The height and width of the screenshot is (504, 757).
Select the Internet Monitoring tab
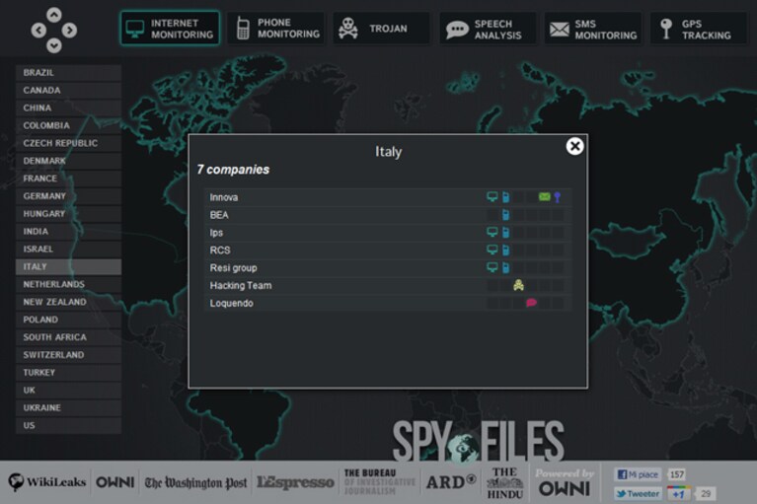pos(170,29)
